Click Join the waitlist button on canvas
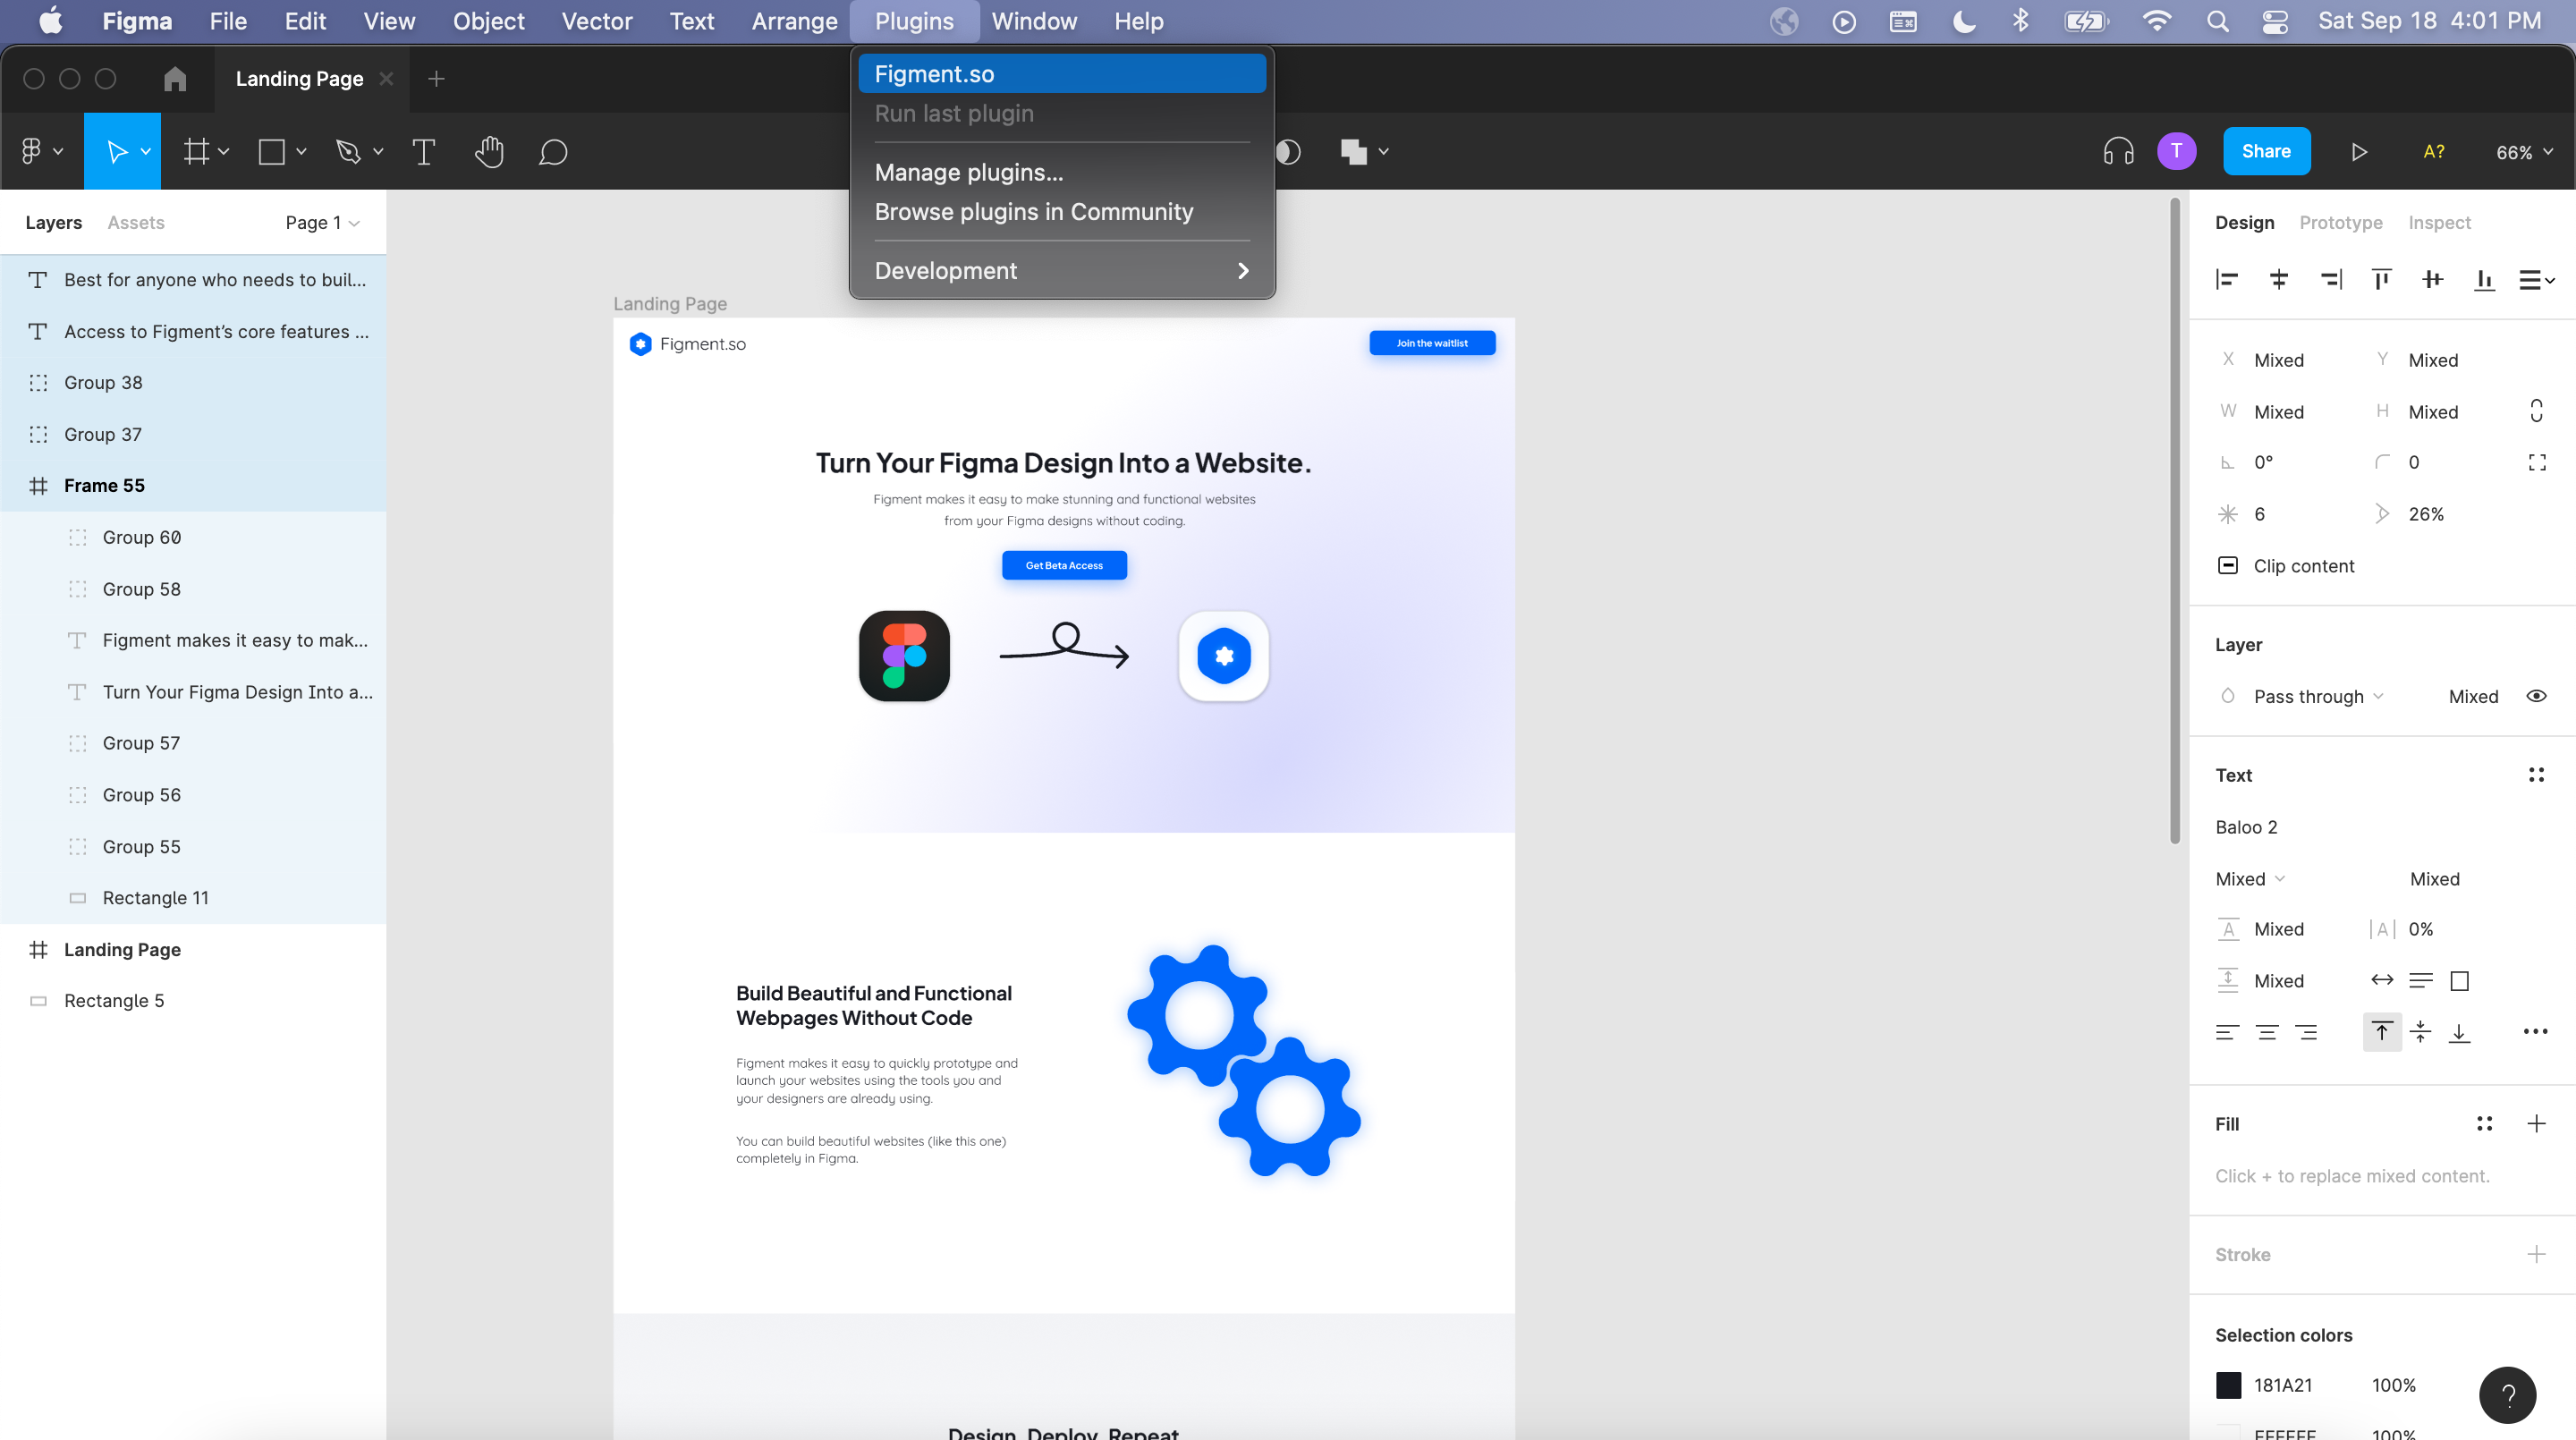Screen dimensions: 2576x1440 (1432, 343)
